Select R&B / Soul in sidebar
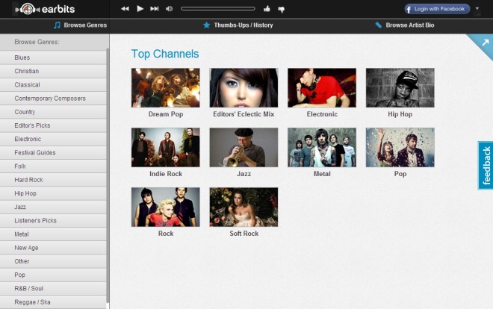The height and width of the screenshot is (309, 493). click(x=53, y=288)
